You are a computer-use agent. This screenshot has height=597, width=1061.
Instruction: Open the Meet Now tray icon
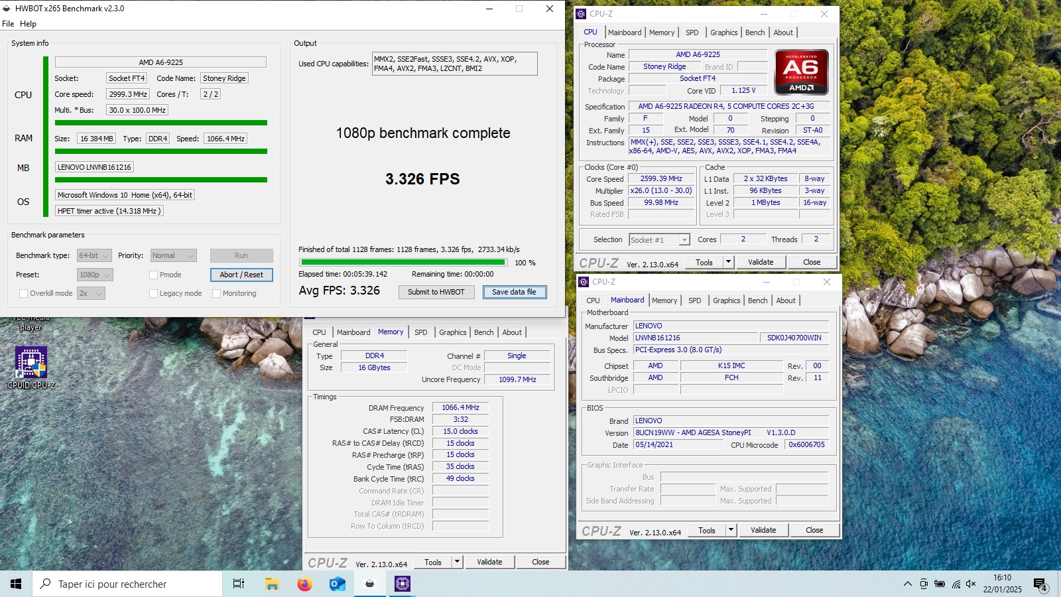click(924, 584)
